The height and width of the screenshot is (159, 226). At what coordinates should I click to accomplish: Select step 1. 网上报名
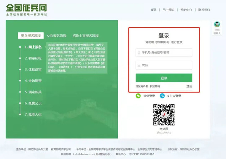(x=33, y=47)
